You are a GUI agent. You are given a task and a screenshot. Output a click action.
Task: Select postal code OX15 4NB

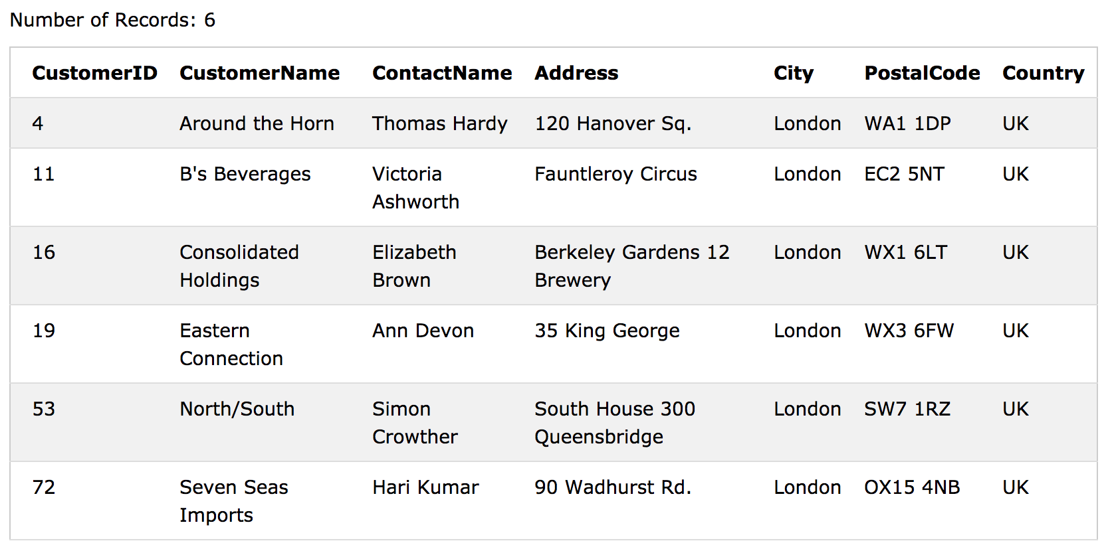912,487
